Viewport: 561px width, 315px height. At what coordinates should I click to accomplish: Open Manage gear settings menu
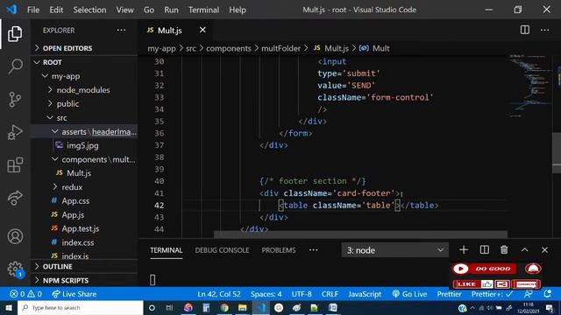click(x=15, y=269)
